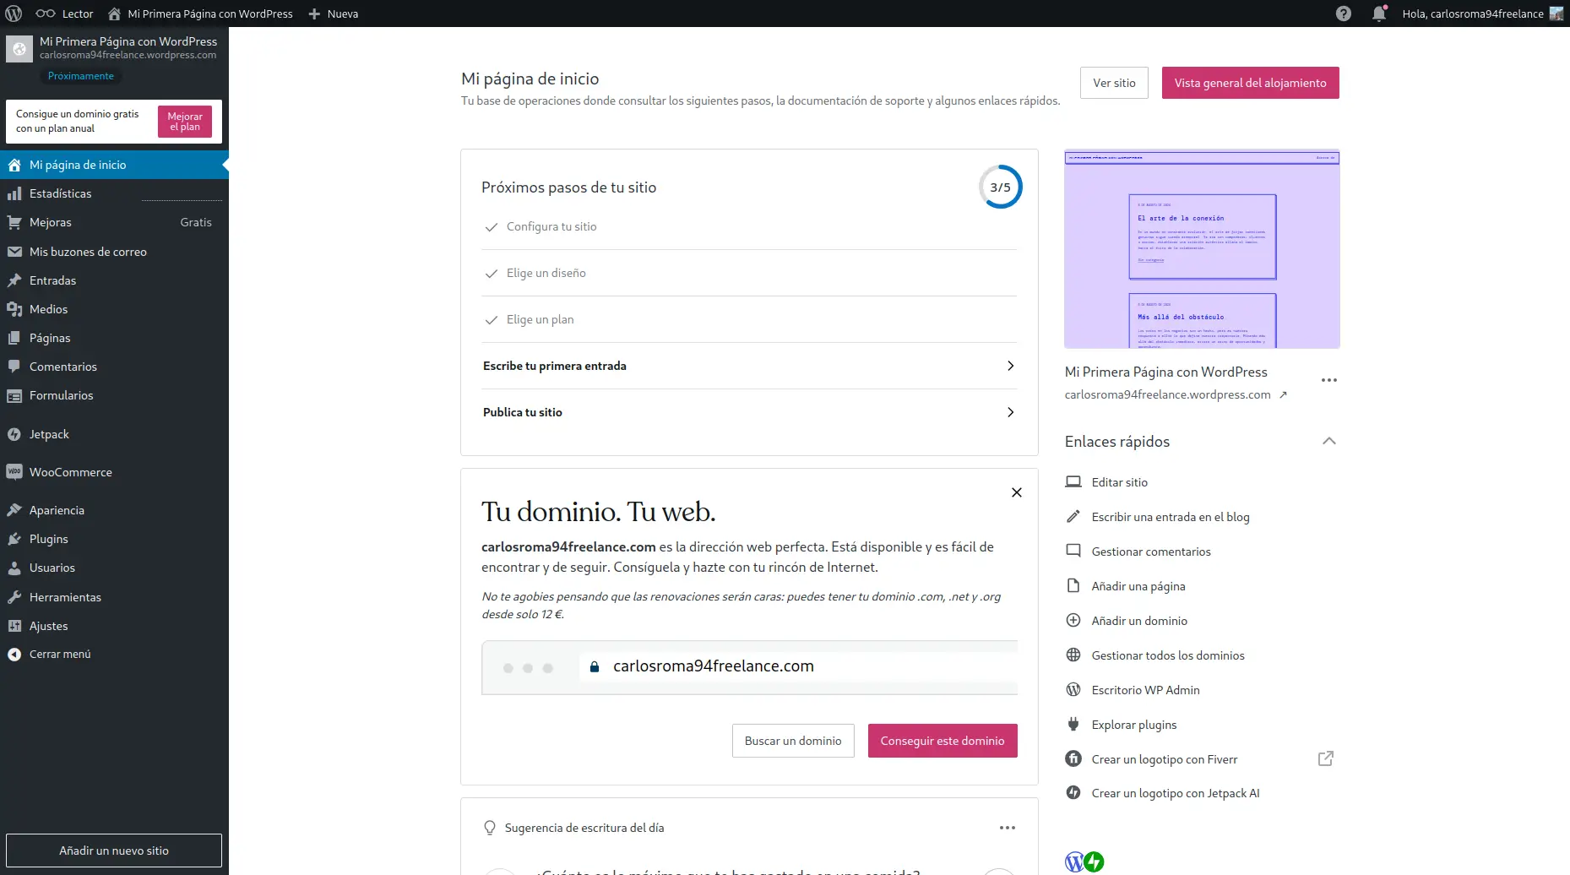This screenshot has height=875, width=1570.
Task: Open Apariencia brush icon
Action: 14,510
